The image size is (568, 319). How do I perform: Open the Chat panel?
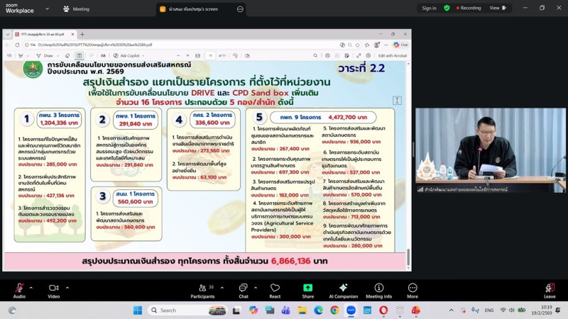tap(243, 289)
